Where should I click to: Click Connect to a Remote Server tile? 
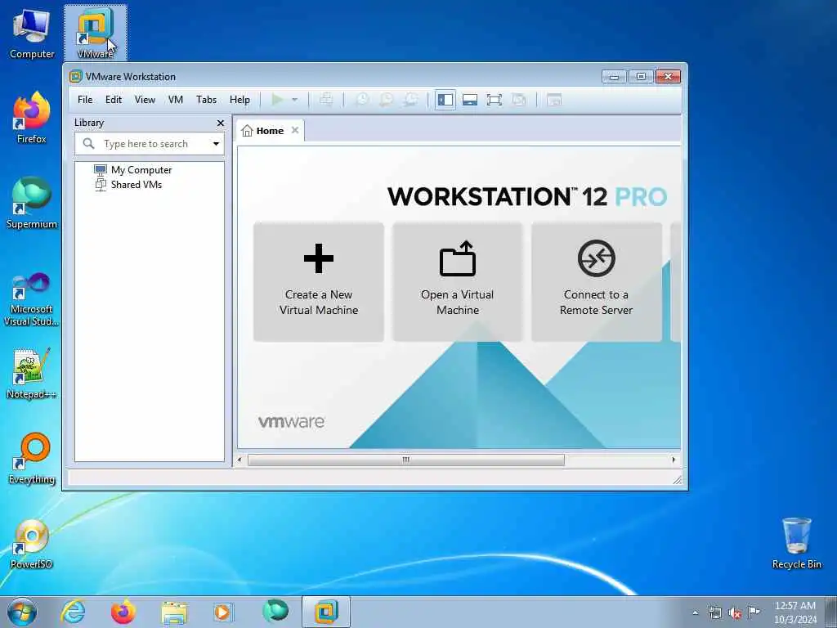tap(596, 282)
